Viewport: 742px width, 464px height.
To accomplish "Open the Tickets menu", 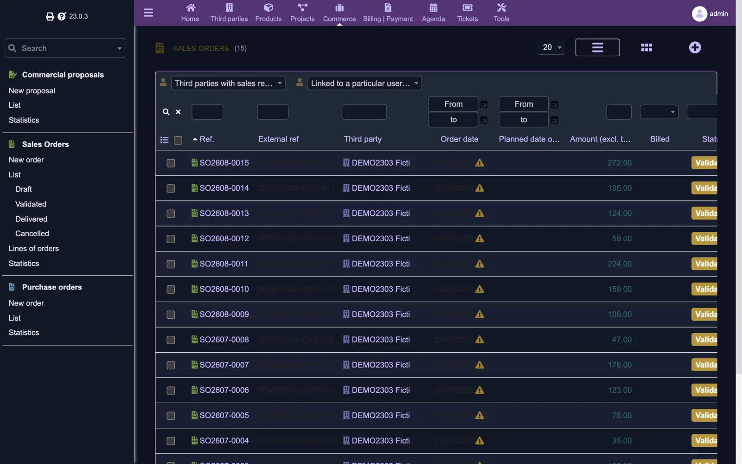I will point(467,13).
